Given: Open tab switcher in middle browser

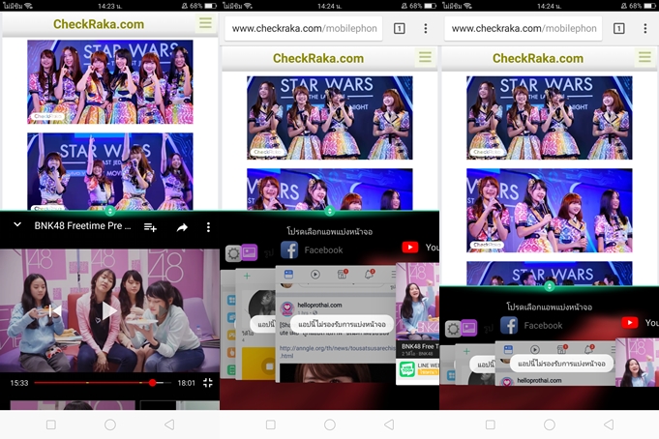Looking at the screenshot, I should click(x=399, y=29).
